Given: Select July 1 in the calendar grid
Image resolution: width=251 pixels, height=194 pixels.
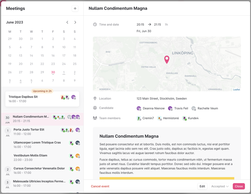Looking at the screenshot, I should [64, 72].
